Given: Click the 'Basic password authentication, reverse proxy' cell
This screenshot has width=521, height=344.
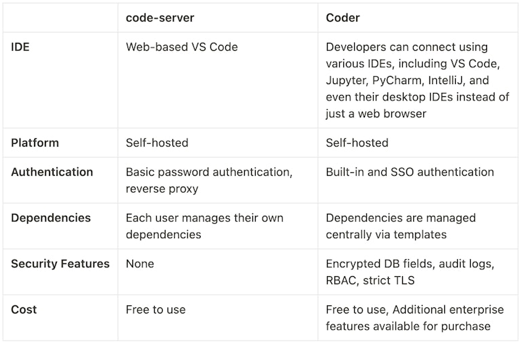Looking at the screenshot, I should [209, 180].
